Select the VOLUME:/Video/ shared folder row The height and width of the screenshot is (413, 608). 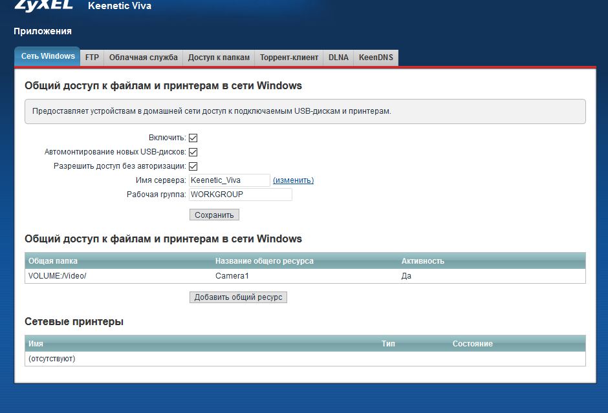(x=305, y=276)
